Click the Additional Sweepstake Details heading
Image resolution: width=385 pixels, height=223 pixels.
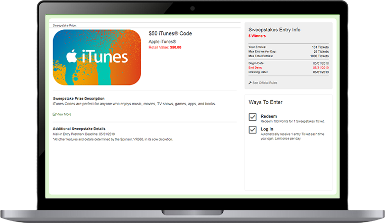tap(79, 128)
